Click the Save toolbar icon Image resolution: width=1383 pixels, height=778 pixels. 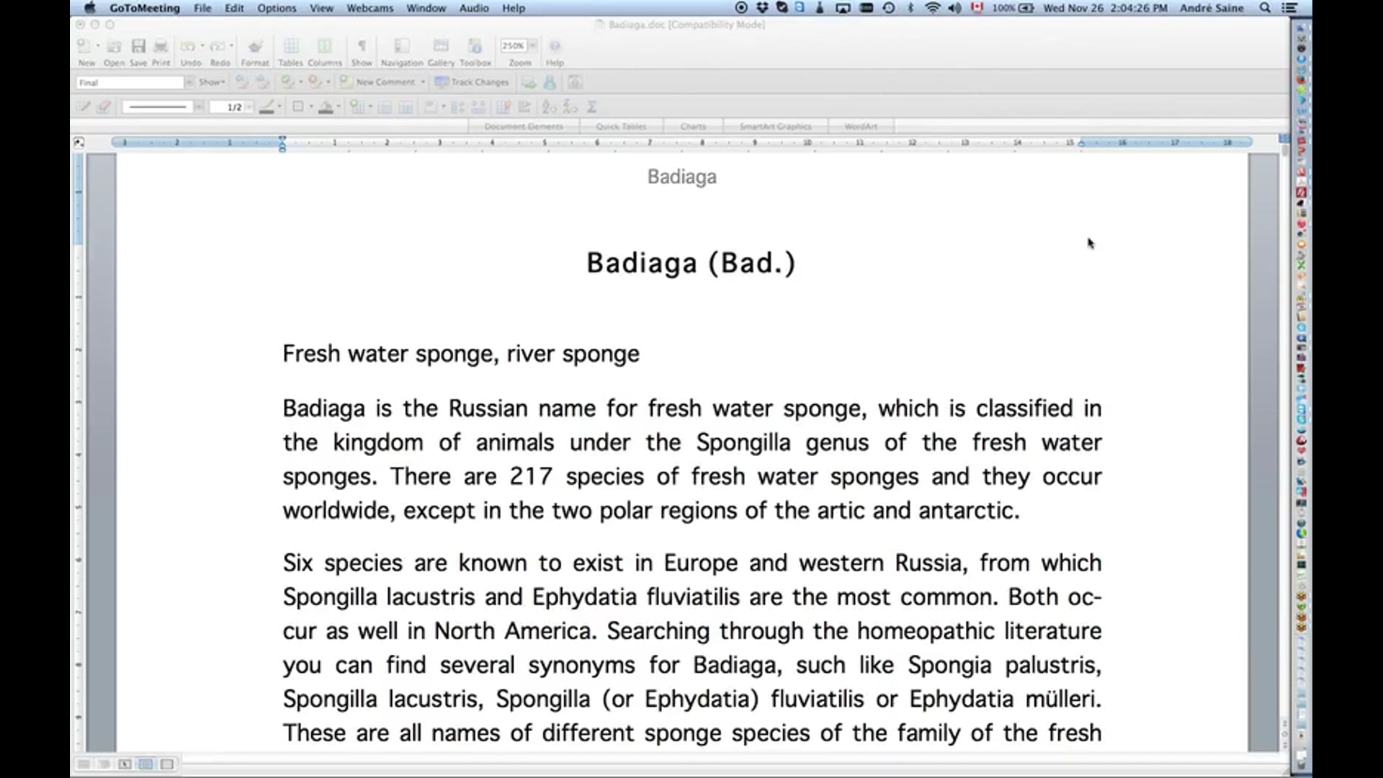[x=138, y=48]
